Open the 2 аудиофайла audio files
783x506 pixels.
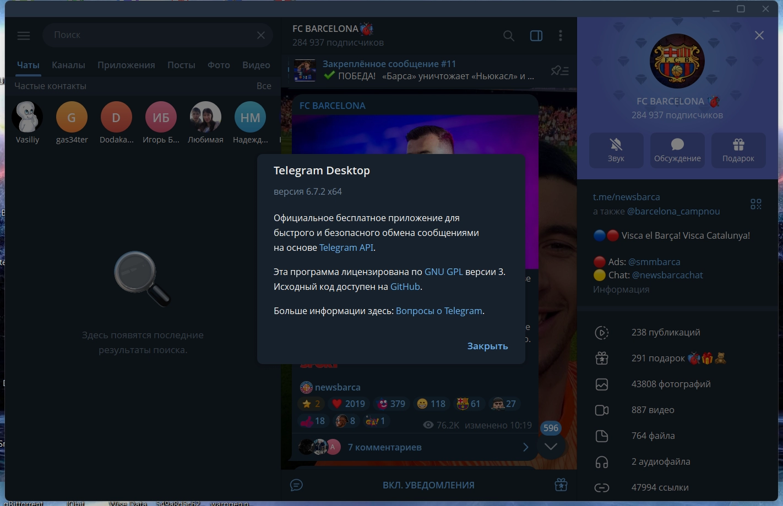pos(678,461)
